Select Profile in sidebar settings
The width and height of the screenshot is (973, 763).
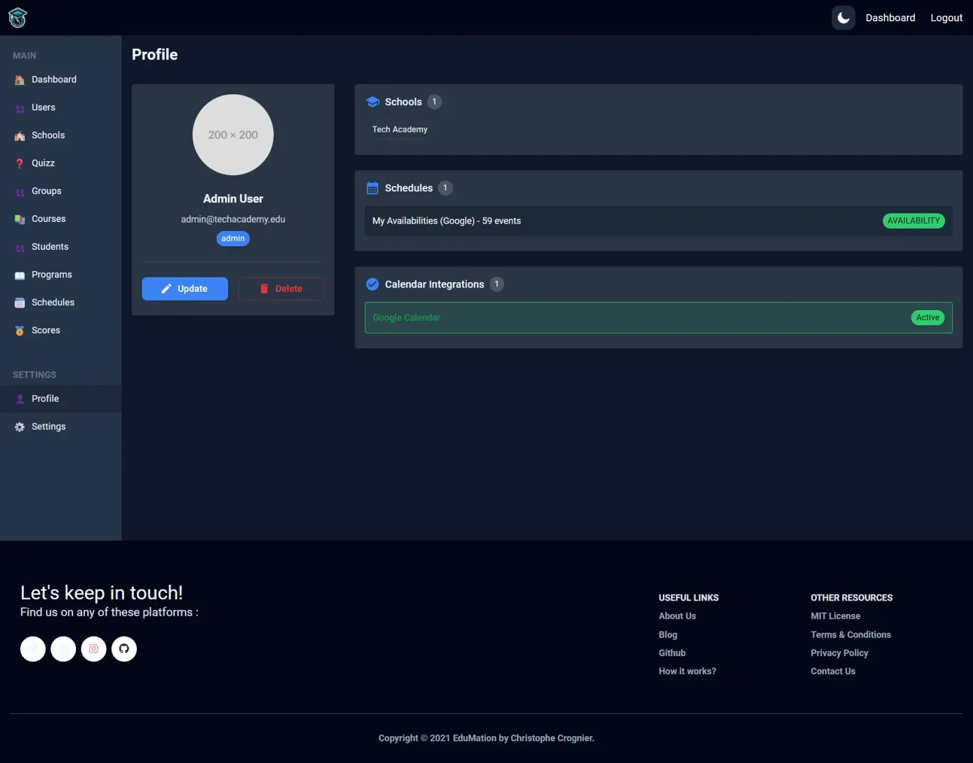pyautogui.click(x=61, y=399)
